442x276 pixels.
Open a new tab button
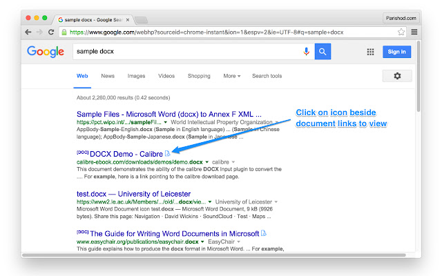(141, 20)
